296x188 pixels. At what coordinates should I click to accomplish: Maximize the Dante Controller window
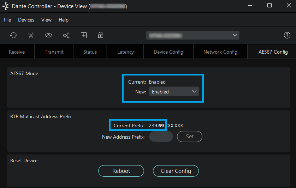pyautogui.click(x=270, y=6)
